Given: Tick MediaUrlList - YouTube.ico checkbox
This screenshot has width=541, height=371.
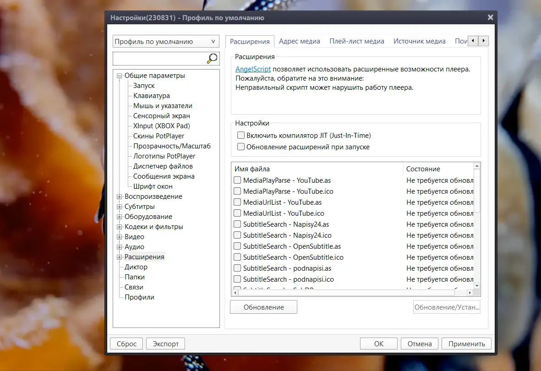Looking at the screenshot, I should (x=237, y=213).
